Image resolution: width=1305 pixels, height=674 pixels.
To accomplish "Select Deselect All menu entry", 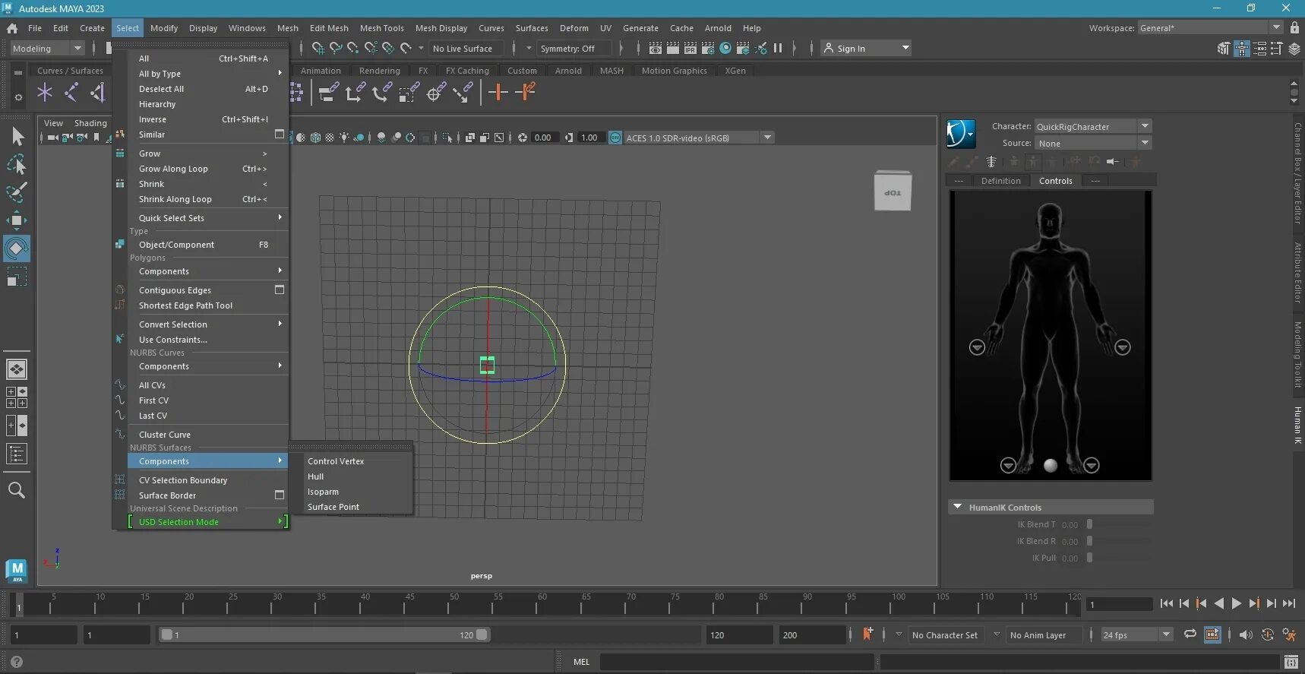I will 161,89.
